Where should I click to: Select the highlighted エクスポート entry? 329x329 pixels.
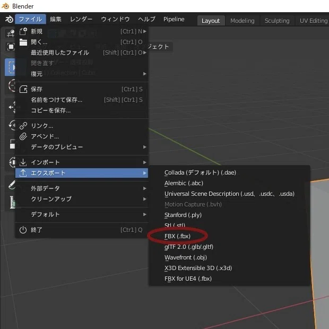(82, 173)
